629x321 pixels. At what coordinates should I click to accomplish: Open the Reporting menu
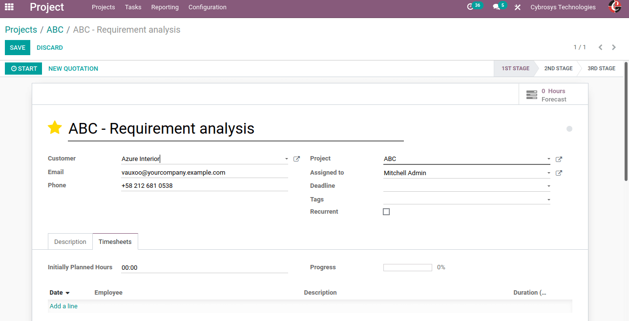[165, 7]
